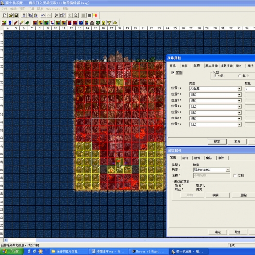Click the 位置1 quantity input field
The image size is (255, 255).
(250, 89)
